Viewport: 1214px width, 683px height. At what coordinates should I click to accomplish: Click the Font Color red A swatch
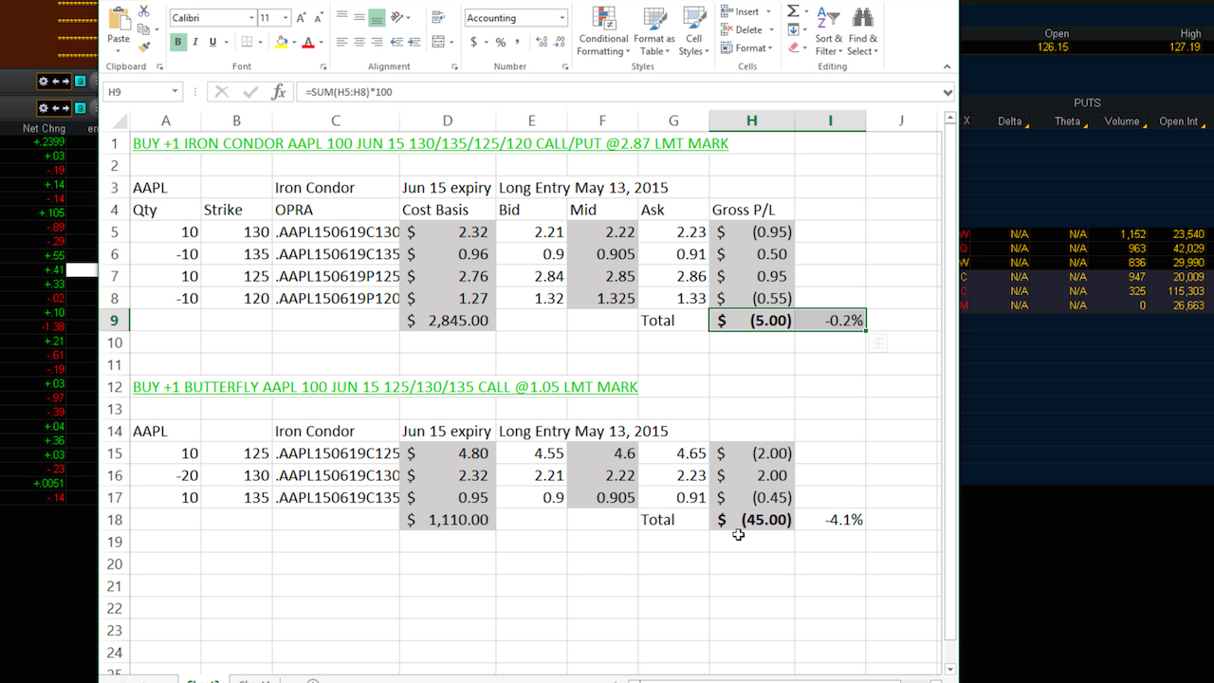pyautogui.click(x=308, y=42)
